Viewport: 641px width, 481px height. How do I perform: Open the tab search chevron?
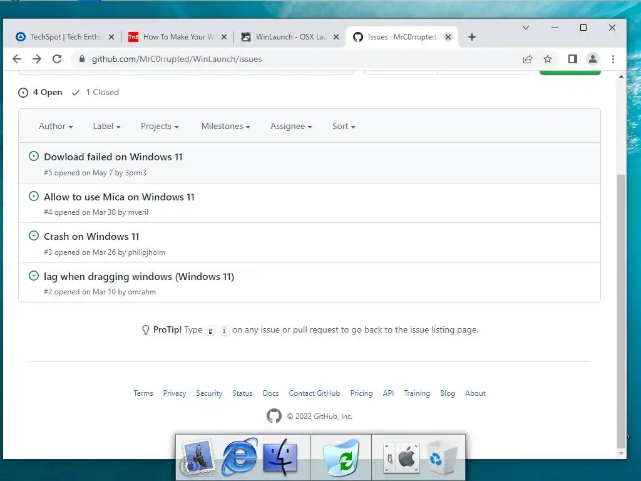[526, 28]
